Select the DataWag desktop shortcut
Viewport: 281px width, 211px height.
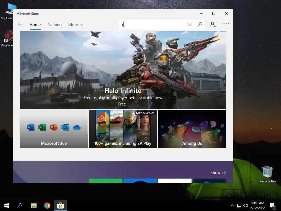click(x=7, y=38)
